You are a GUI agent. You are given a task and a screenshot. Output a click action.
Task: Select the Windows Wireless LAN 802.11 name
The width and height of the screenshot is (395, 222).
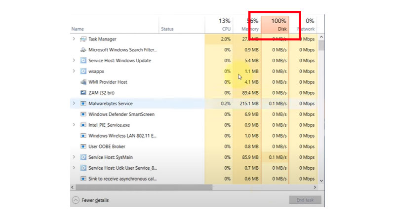tap(122, 136)
